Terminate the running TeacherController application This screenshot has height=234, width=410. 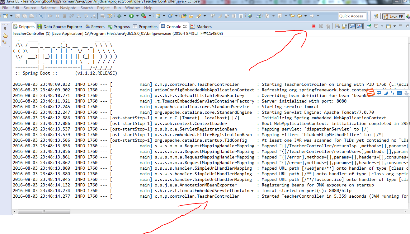314,26
